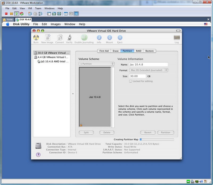Click the red Power Off square in VMware toolbar

tap(6, 14)
